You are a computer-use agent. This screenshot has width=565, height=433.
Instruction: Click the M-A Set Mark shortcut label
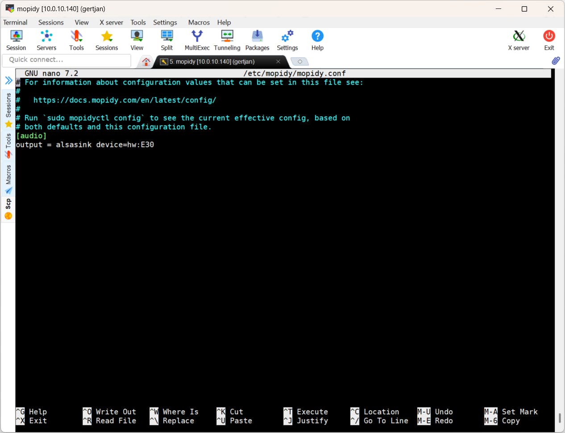pos(511,412)
